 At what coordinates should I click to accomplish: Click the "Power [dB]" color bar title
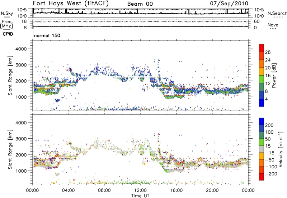[x=274, y=75]
